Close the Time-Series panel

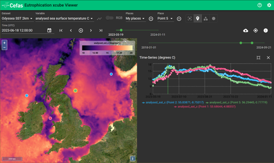point(268,58)
